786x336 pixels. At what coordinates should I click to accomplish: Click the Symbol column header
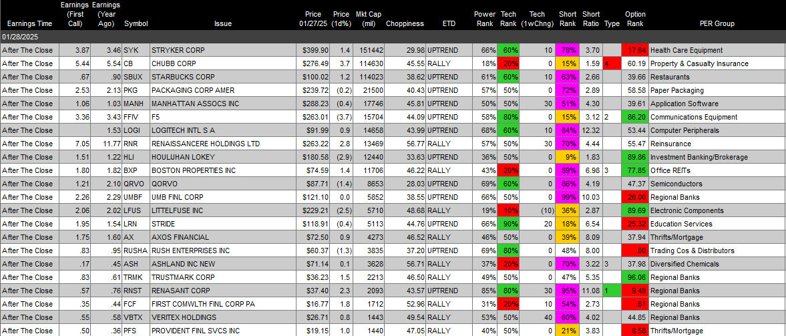(x=136, y=23)
